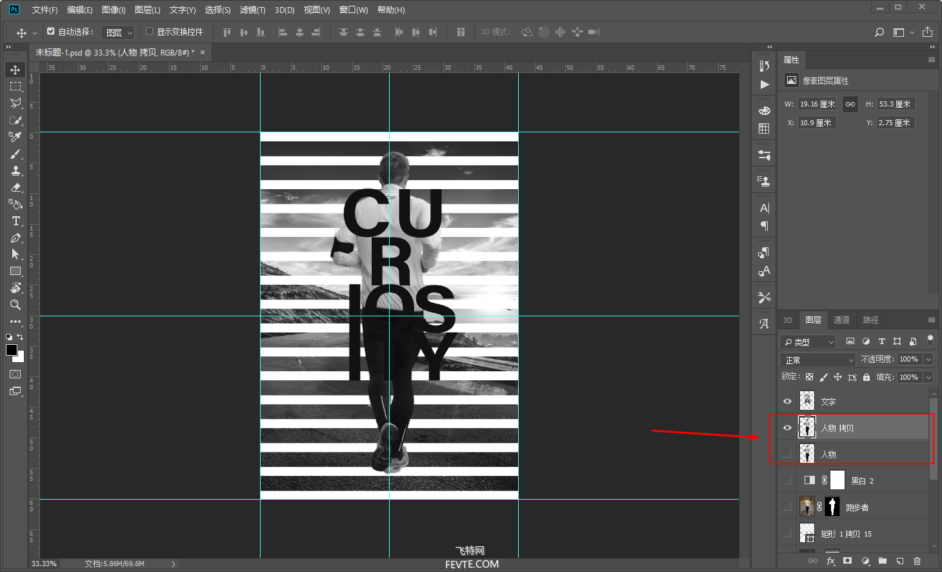Select the Pen tool
Screen dimensions: 942x572
(x=15, y=238)
